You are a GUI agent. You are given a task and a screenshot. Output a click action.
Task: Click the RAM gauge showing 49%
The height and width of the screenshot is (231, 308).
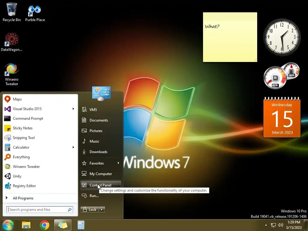pos(291,71)
